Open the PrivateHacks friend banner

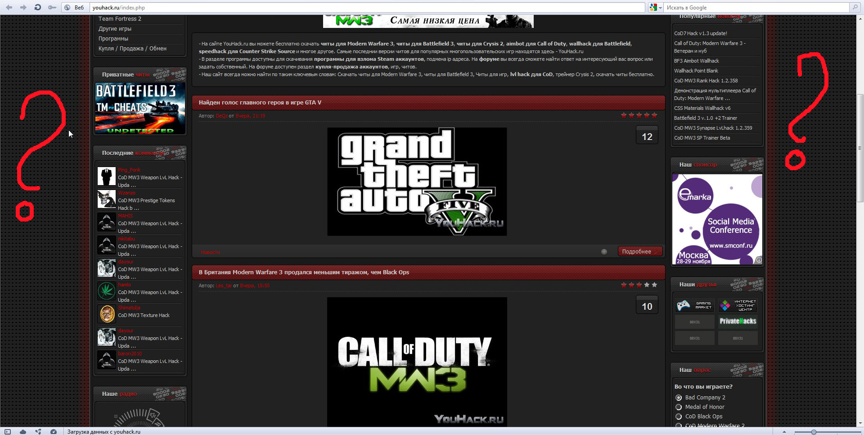738,322
